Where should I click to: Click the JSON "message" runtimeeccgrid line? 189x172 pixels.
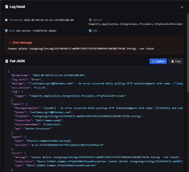click(97, 84)
